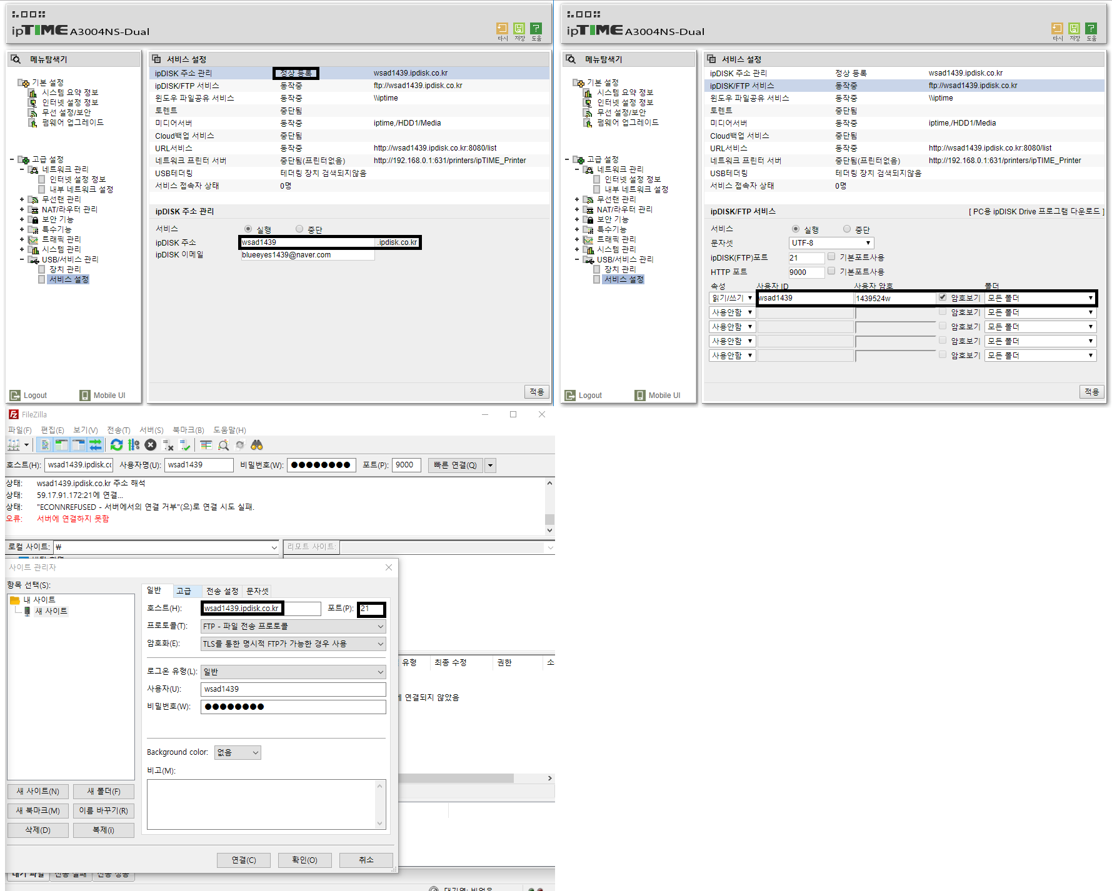Open Mobile UI icon in left ipTIME panel
Screen dimensions: 1112x891
pyautogui.click(x=85, y=396)
